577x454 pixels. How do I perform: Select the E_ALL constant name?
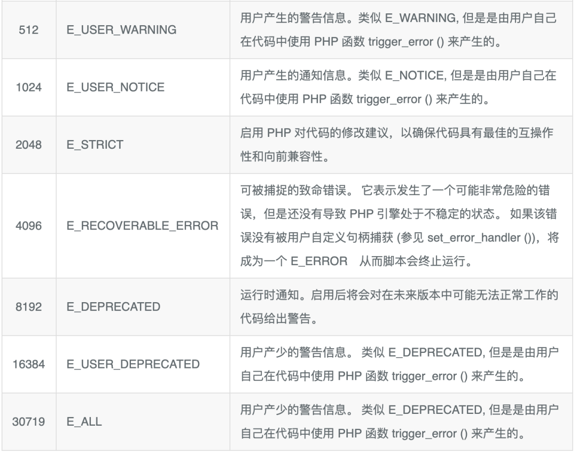click(84, 421)
